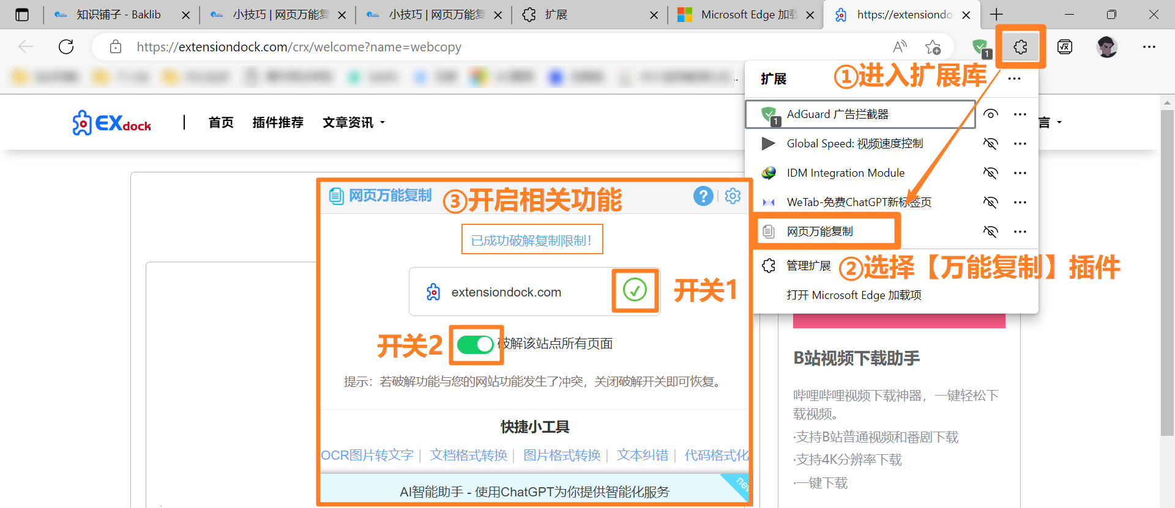The height and width of the screenshot is (508, 1175).
Task: Open 管理扩展 in the extensions panel
Action: tap(808, 266)
